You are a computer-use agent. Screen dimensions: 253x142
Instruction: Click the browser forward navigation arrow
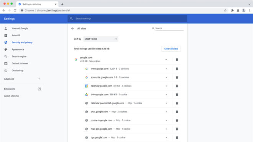(x=9, y=10)
